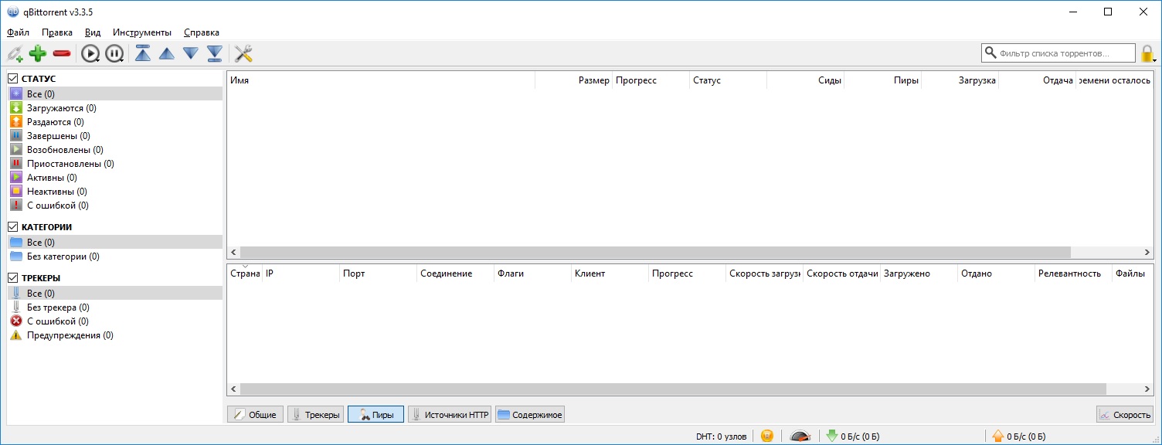Select the Возобновлены (0) status filter
The image size is (1162, 445).
point(114,150)
